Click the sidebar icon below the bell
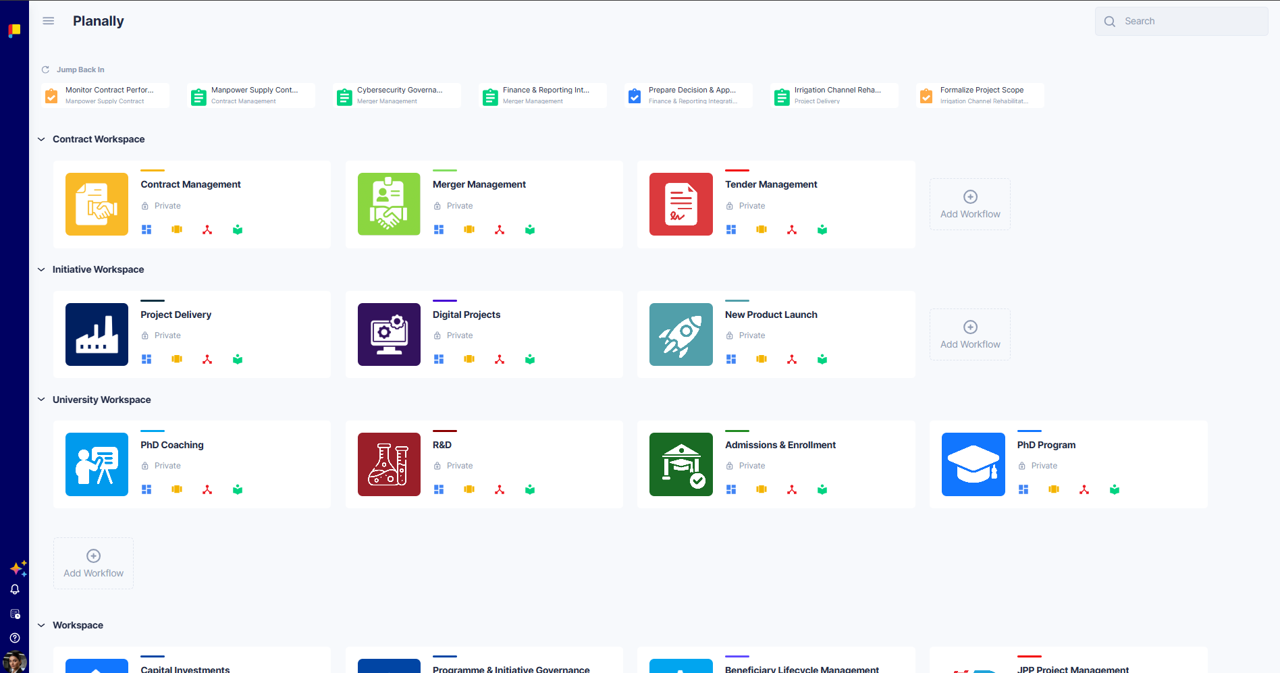The image size is (1280, 673). 15,614
